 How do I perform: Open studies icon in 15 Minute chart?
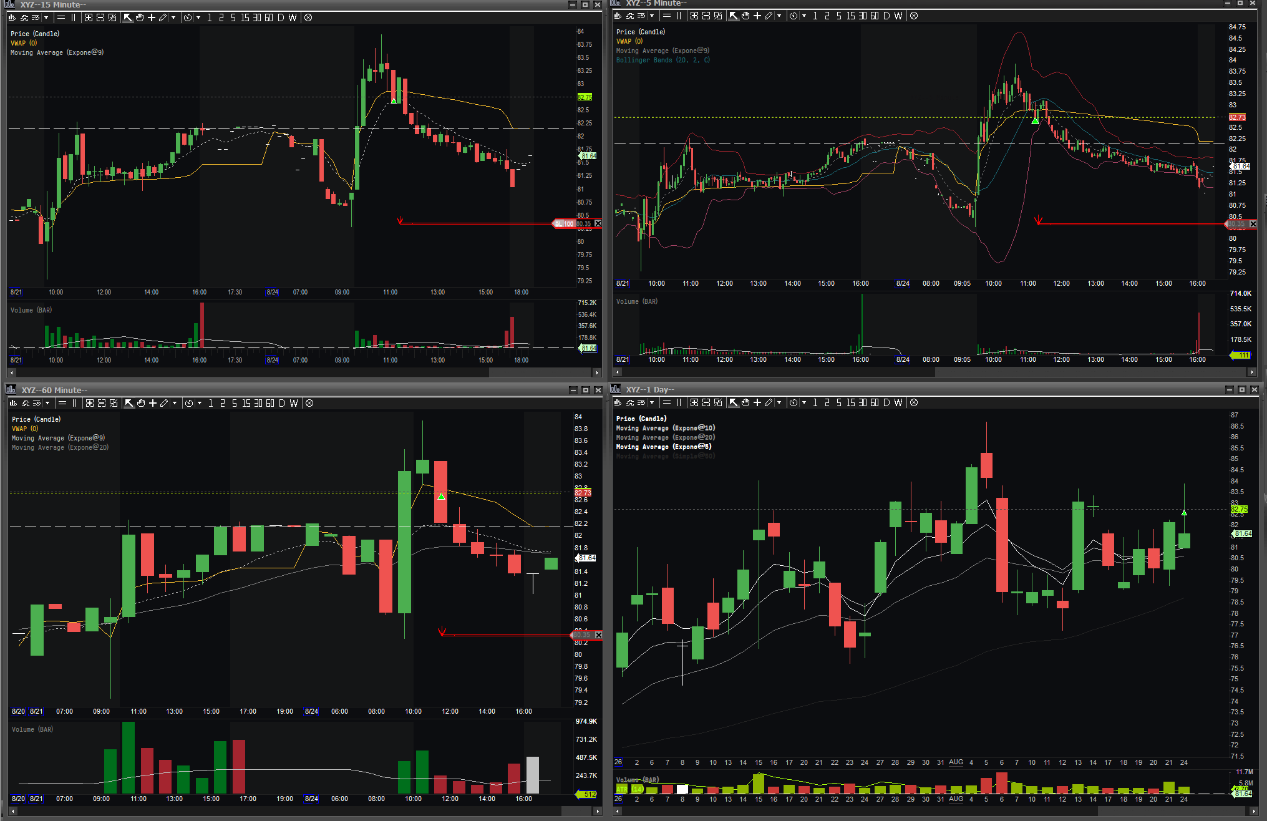pos(25,17)
